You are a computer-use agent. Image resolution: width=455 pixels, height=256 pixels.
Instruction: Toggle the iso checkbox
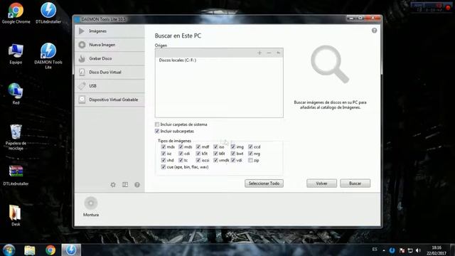click(215, 147)
